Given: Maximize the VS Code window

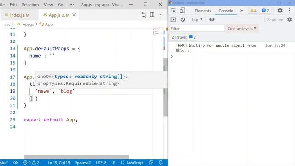Looking at the screenshot, I should 146,4.
